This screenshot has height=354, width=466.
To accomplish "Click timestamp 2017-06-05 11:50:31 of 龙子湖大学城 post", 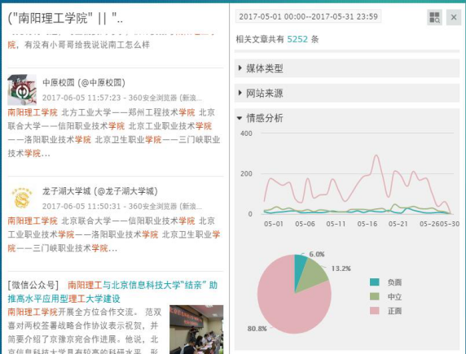I will [81, 206].
